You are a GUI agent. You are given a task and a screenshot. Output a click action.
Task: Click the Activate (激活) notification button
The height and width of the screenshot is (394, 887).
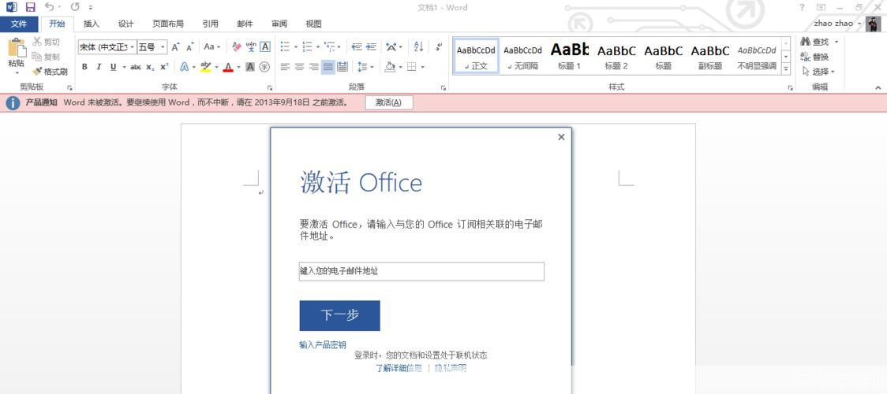coord(388,102)
